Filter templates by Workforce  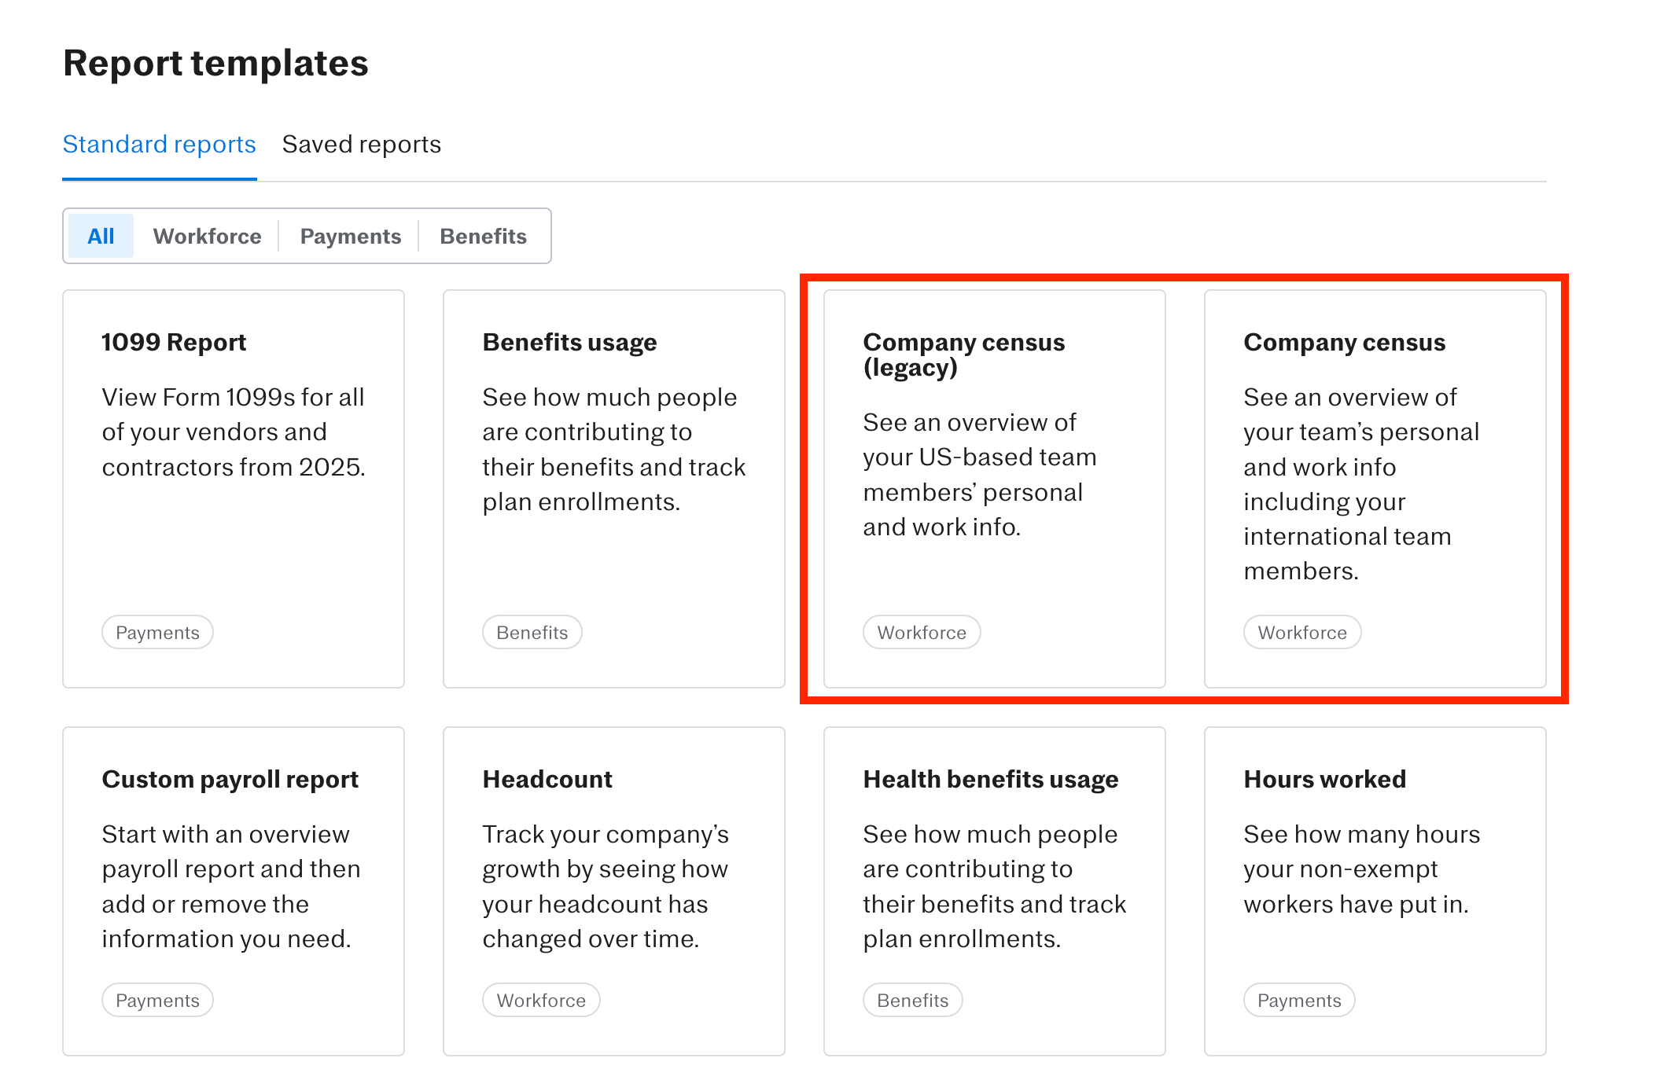207,236
